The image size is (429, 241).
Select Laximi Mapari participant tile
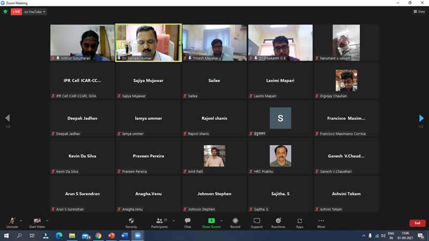click(280, 80)
